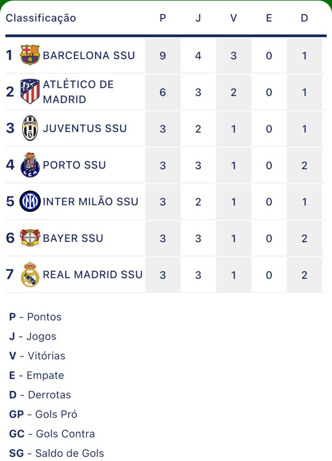
Task: Open the ATLÉTICO DE MADRID team name
Action: pyautogui.click(x=78, y=92)
